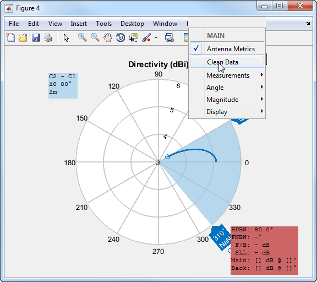Click the C2 - C1 delta readout box
This screenshot has width=317, height=282.
(x=63, y=86)
